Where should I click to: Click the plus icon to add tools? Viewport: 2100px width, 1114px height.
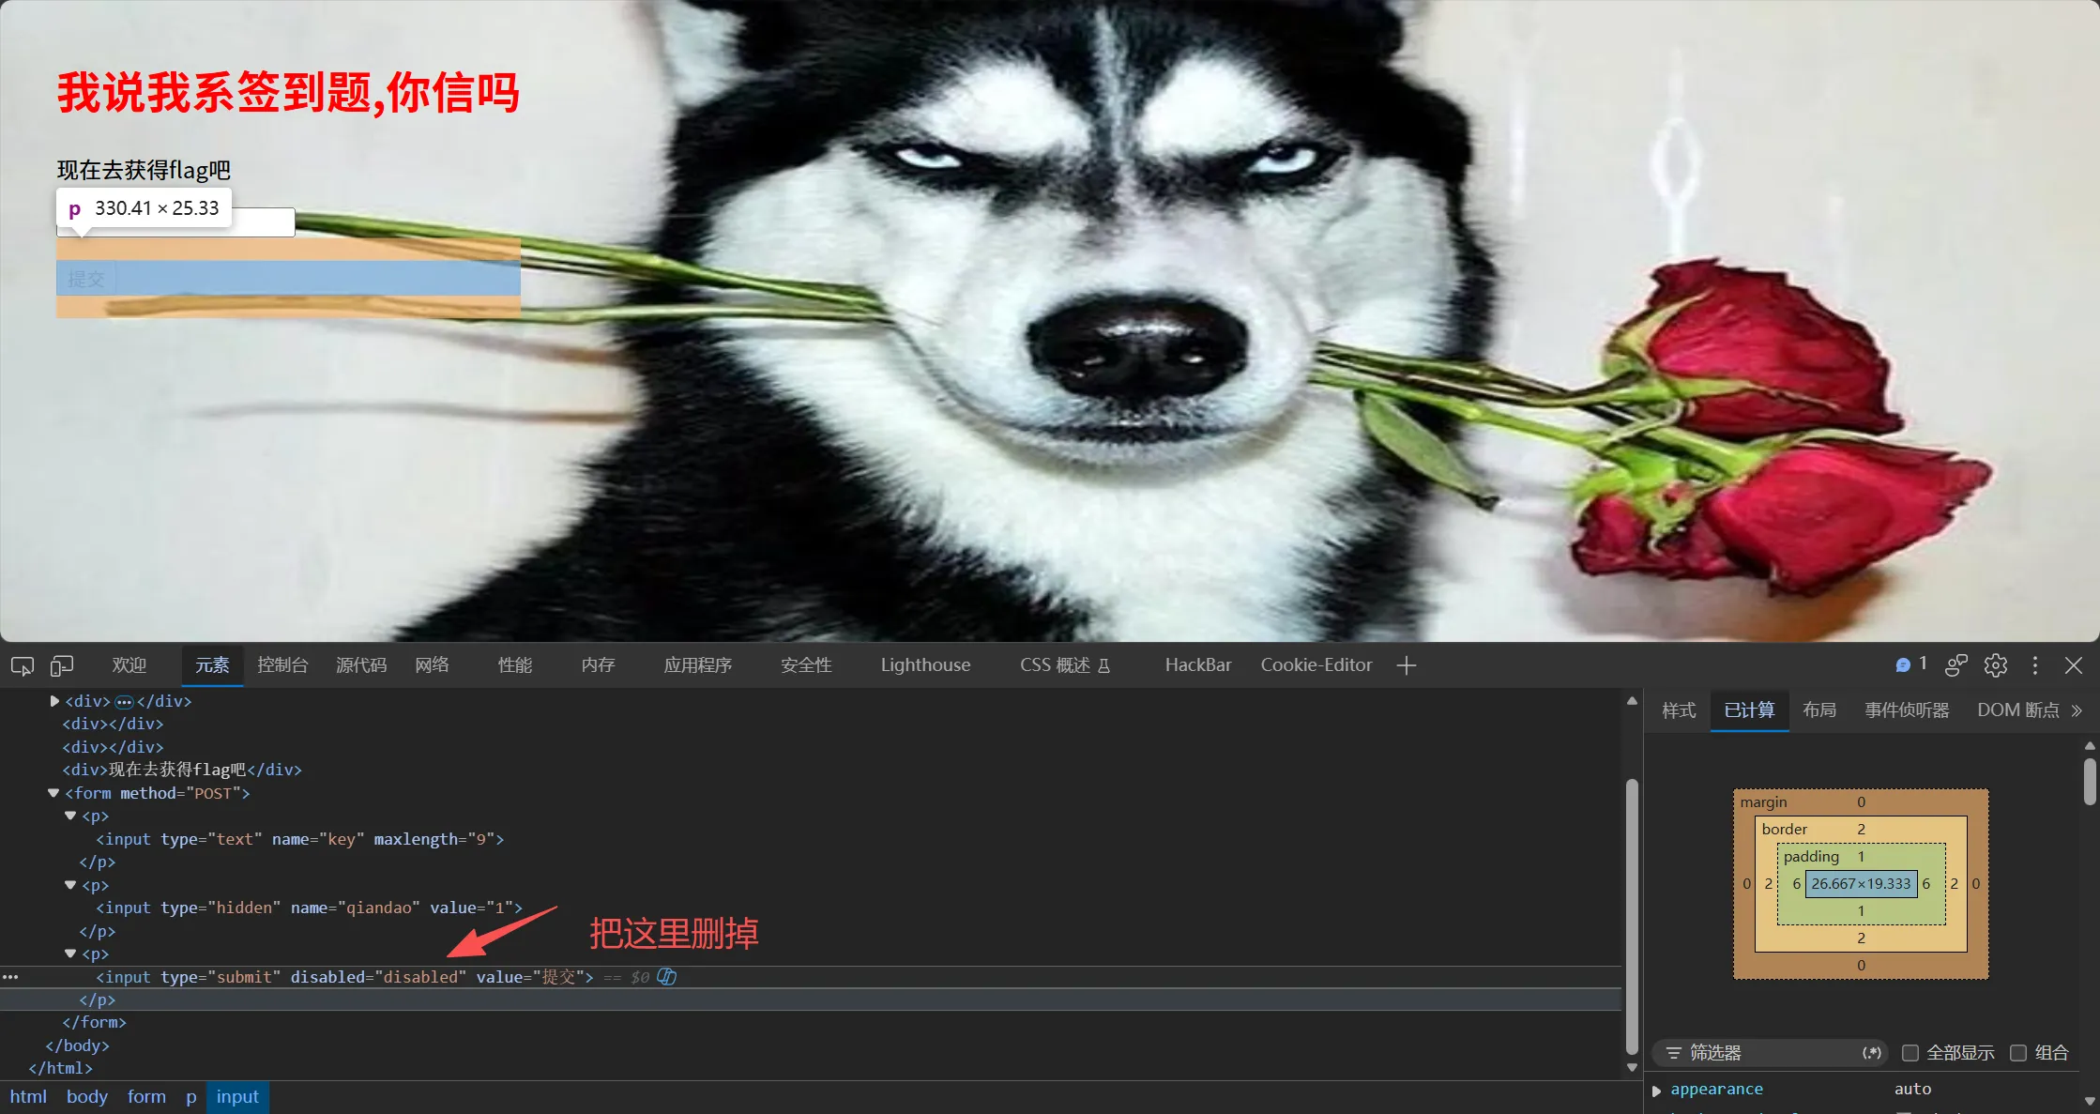[1406, 665]
